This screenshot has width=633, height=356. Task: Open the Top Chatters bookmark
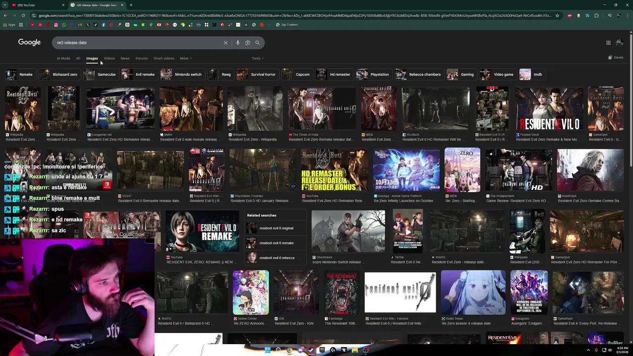point(287,25)
